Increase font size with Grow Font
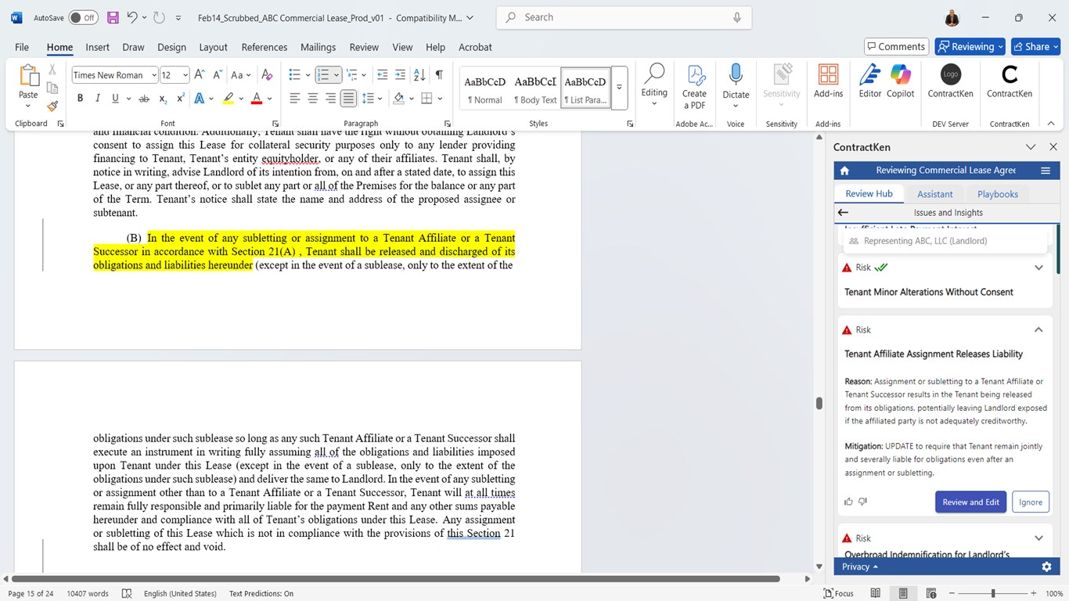 coord(200,75)
